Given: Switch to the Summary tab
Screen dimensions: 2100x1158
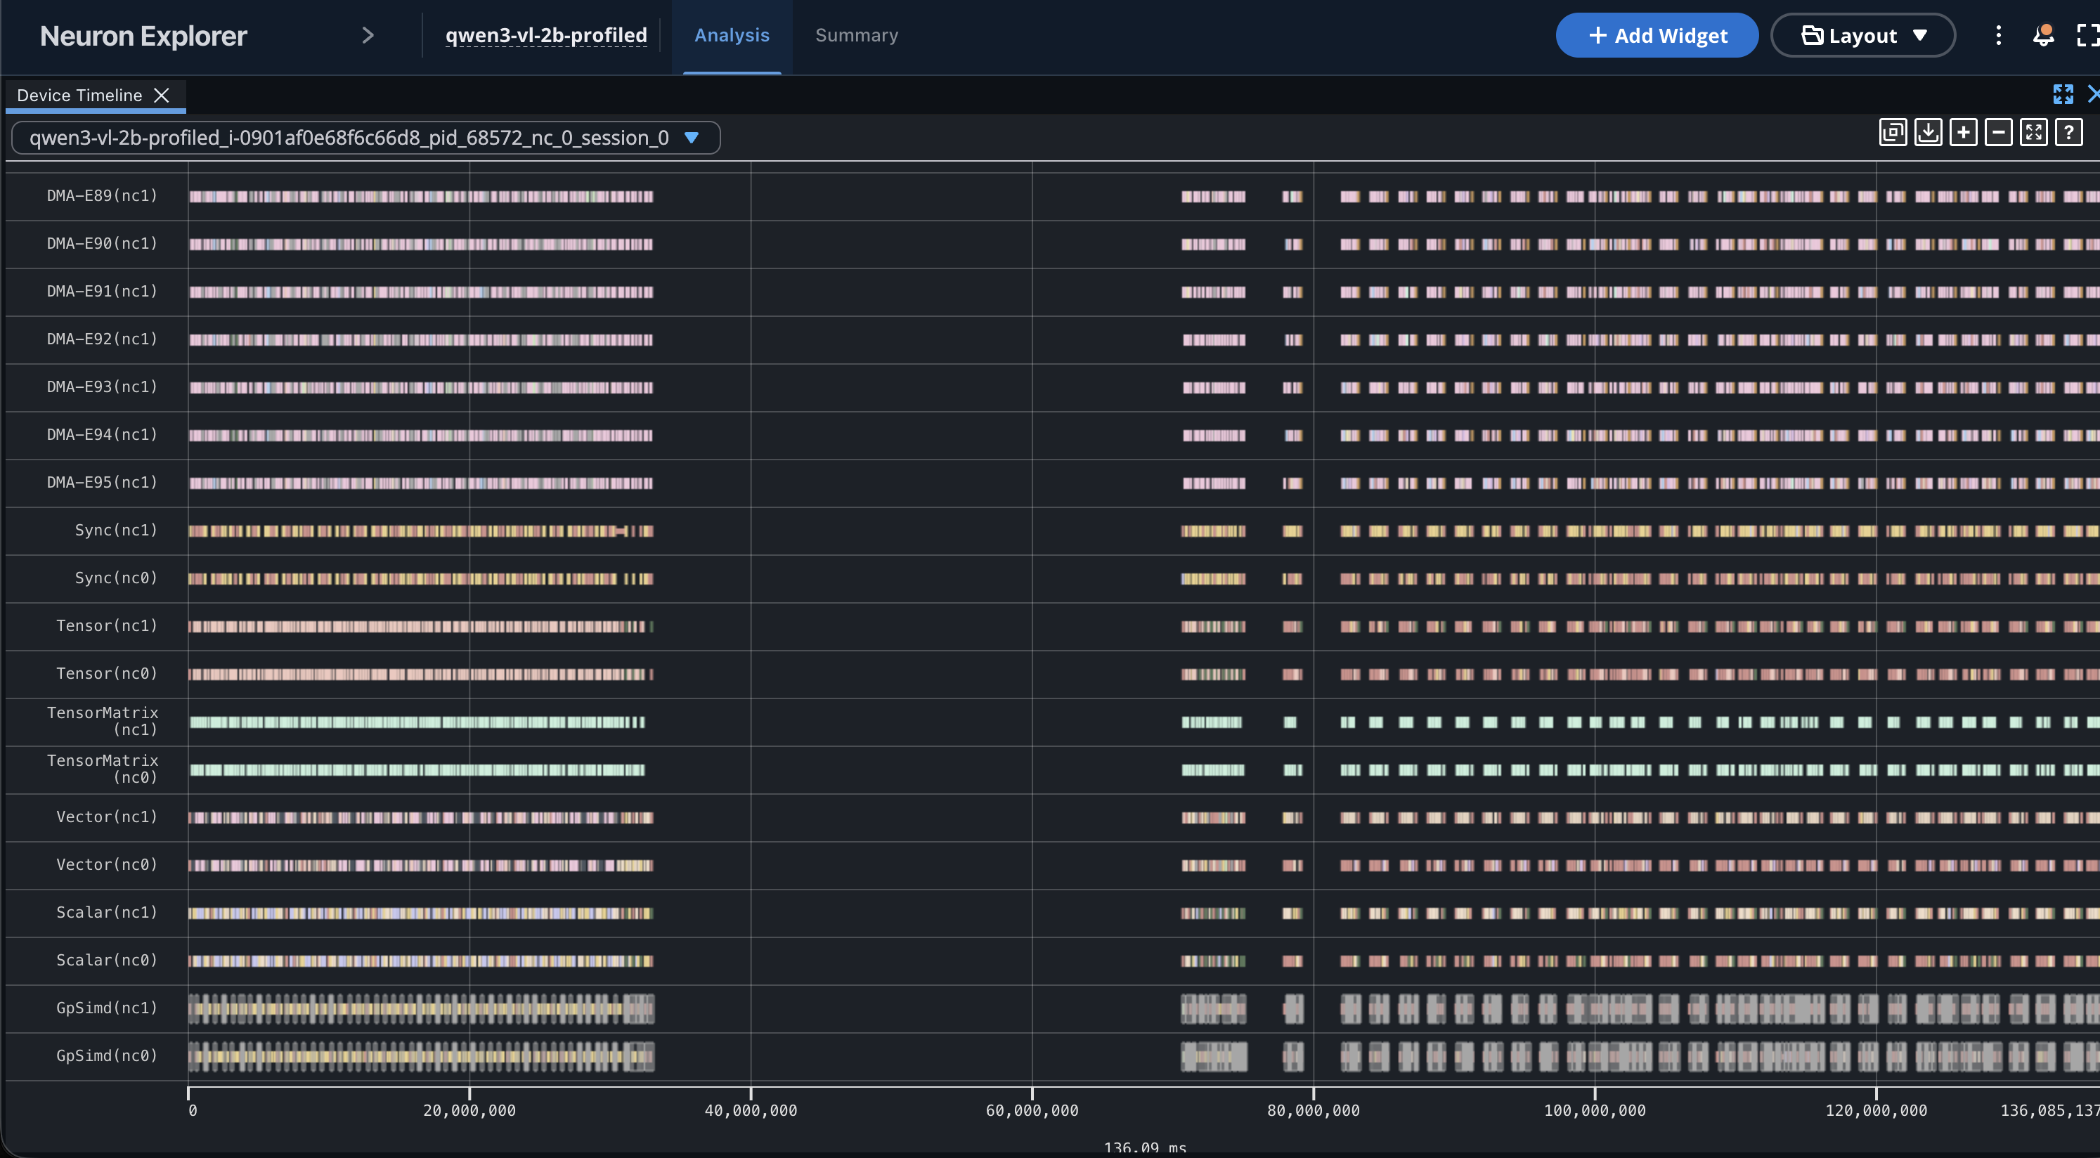Looking at the screenshot, I should click(856, 35).
